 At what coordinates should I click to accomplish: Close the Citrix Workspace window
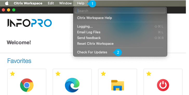pyautogui.click(x=3, y=10)
